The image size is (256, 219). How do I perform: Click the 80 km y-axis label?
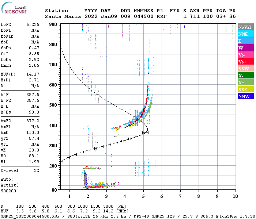[x=54, y=190]
